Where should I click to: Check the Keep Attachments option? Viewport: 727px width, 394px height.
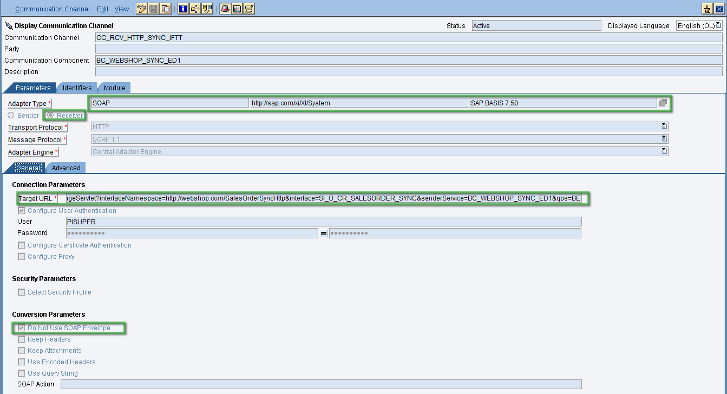[22, 351]
